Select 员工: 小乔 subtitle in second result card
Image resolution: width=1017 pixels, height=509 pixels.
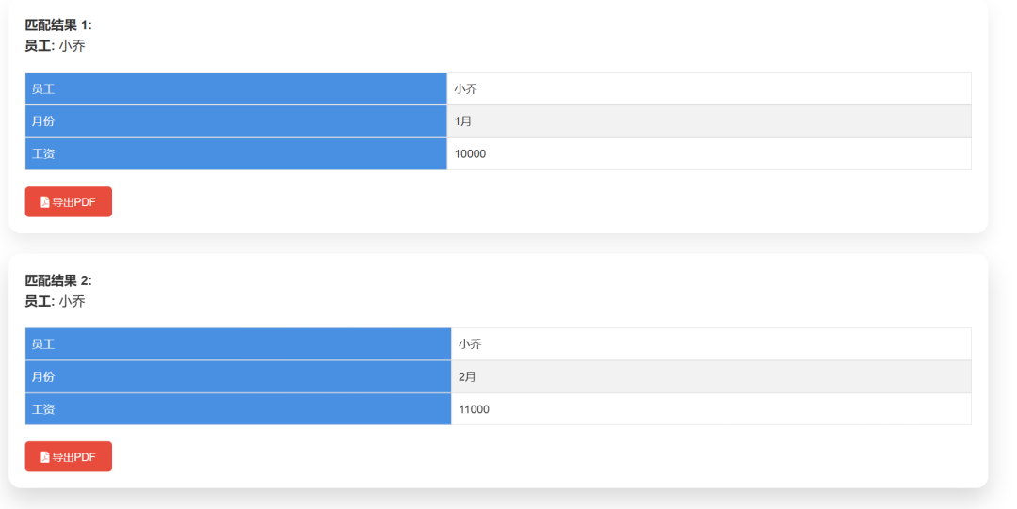coord(55,301)
